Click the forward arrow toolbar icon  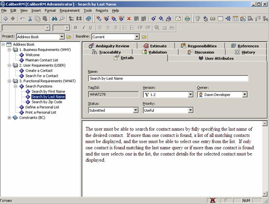click(x=13, y=18)
